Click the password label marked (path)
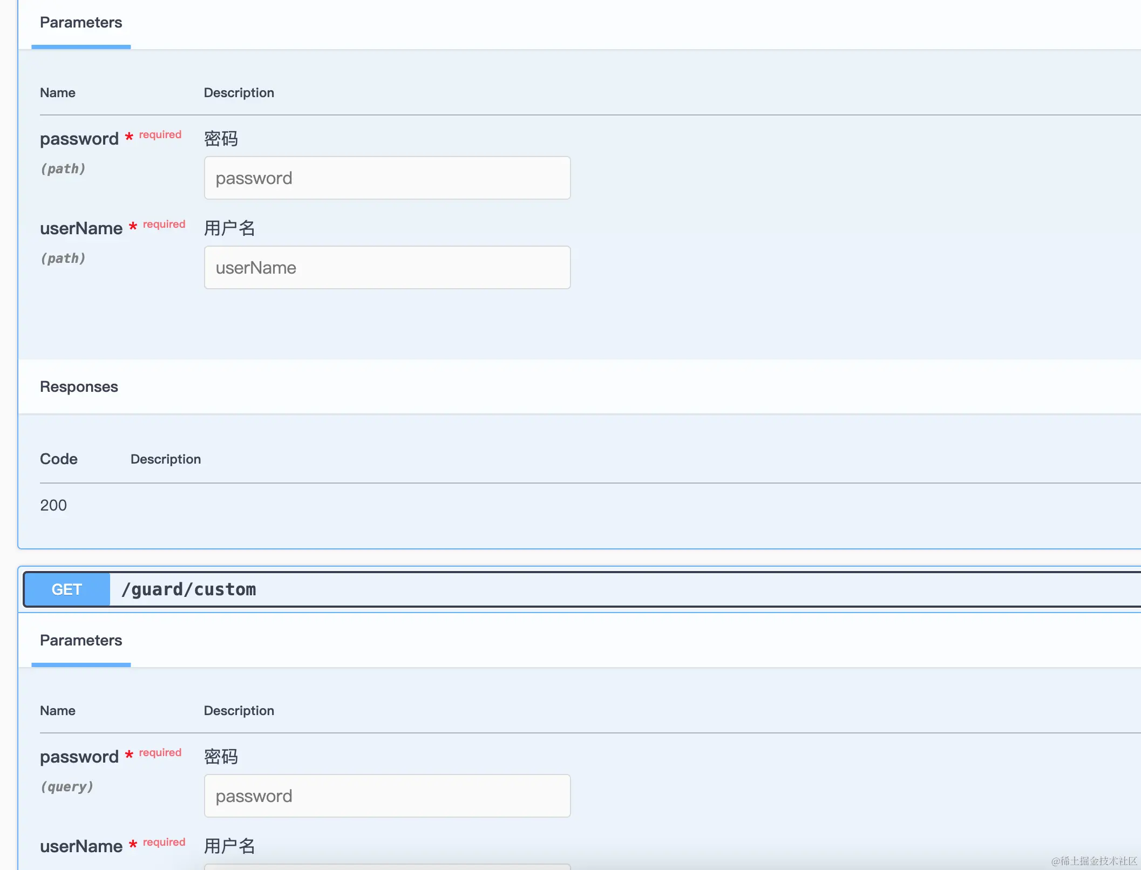The height and width of the screenshot is (870, 1141). point(79,139)
